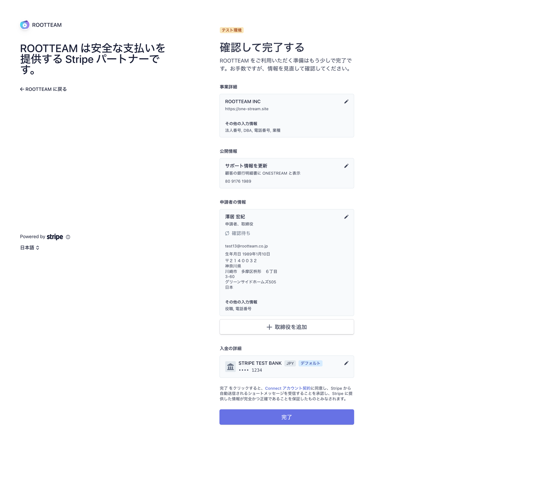Click the JPY currency tag
Viewport: 536px width, 480px height.
pos(290,363)
